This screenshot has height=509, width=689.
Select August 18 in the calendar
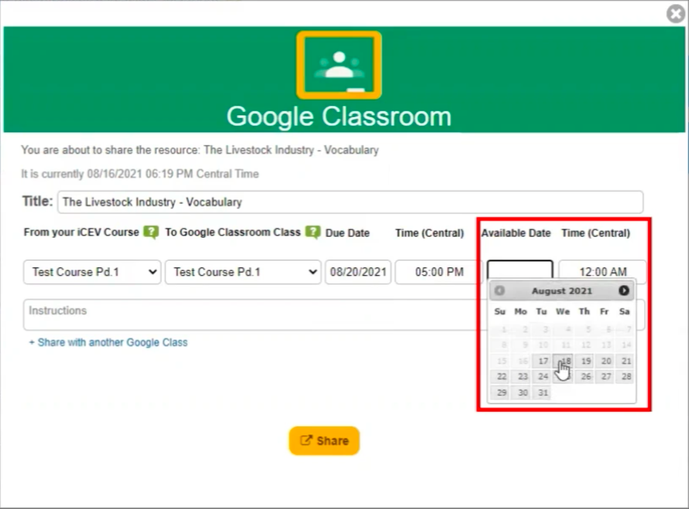click(564, 361)
